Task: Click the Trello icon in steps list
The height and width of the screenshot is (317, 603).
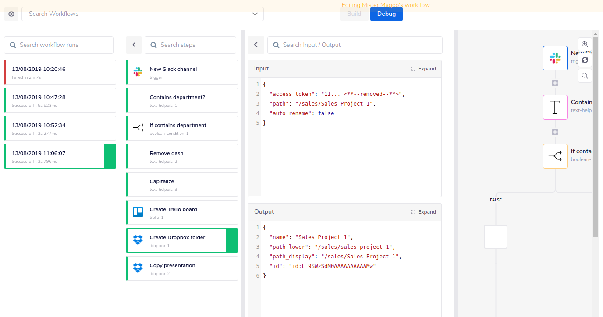Action: tap(138, 212)
